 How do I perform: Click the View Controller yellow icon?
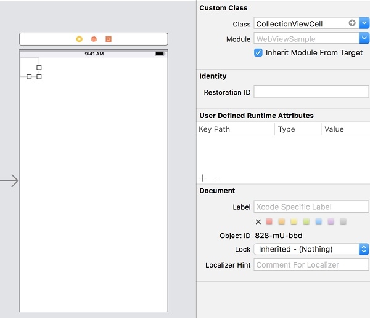79,39
